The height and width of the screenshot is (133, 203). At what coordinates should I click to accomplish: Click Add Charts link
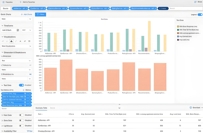[x=27, y=14]
